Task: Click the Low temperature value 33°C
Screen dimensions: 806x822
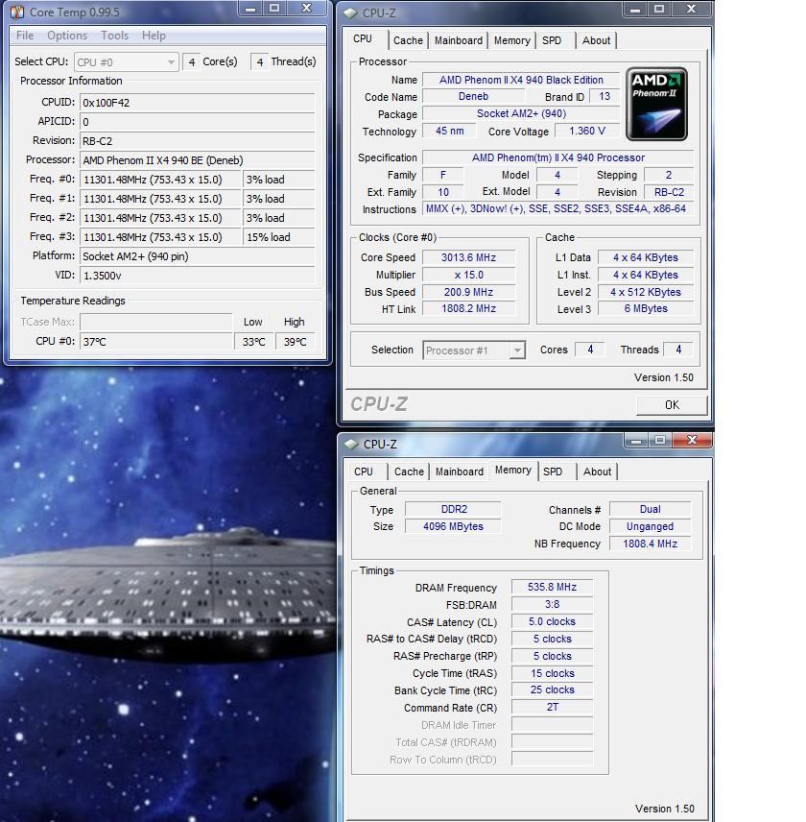Action: click(x=253, y=342)
